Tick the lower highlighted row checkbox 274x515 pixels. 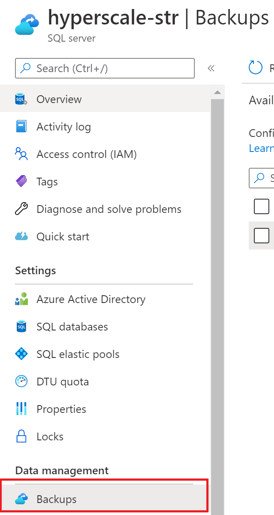point(262,236)
